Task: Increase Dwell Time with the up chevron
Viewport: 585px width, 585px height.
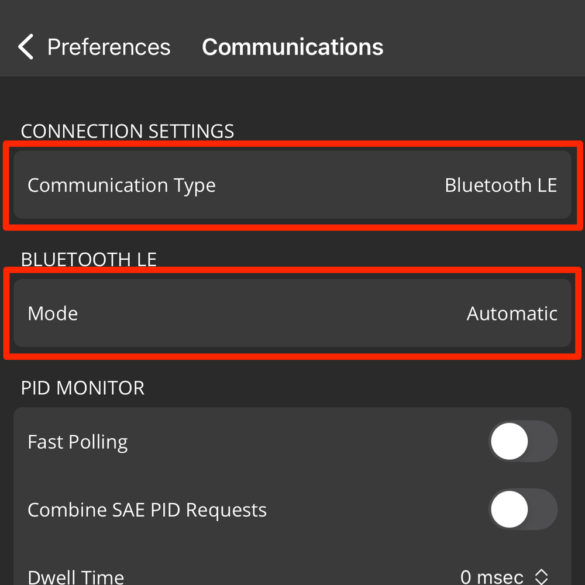Action: click(541, 573)
